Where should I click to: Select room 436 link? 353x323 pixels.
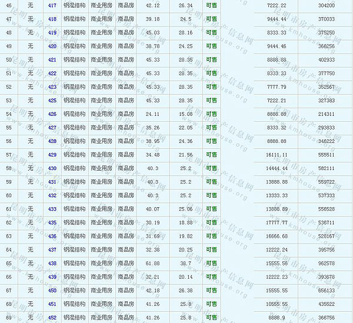pos(52,236)
